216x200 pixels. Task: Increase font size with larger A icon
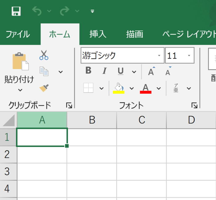click(x=151, y=71)
